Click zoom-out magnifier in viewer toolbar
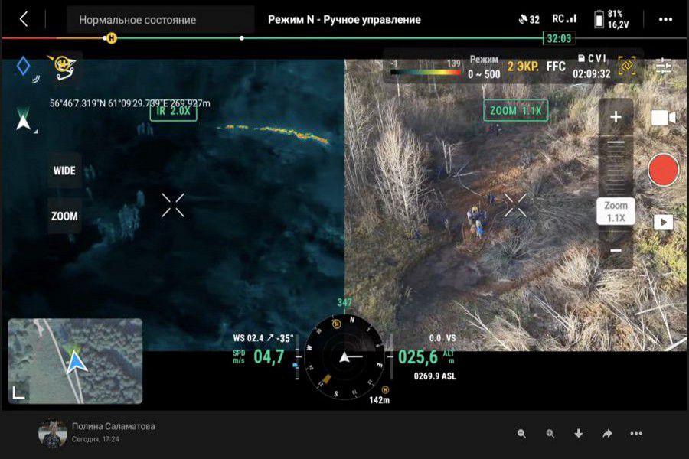 pyautogui.click(x=521, y=434)
